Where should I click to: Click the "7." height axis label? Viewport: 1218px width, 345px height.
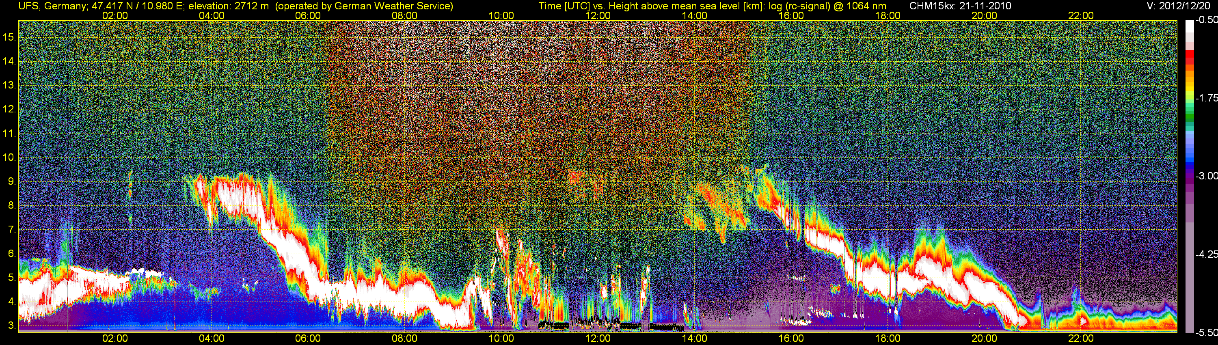[12, 230]
